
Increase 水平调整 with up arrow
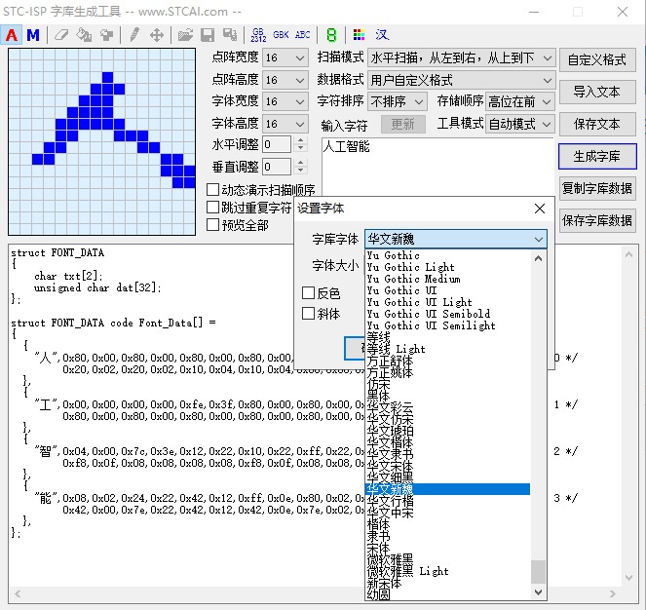pos(301,140)
